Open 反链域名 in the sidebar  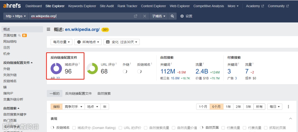pos(10,81)
